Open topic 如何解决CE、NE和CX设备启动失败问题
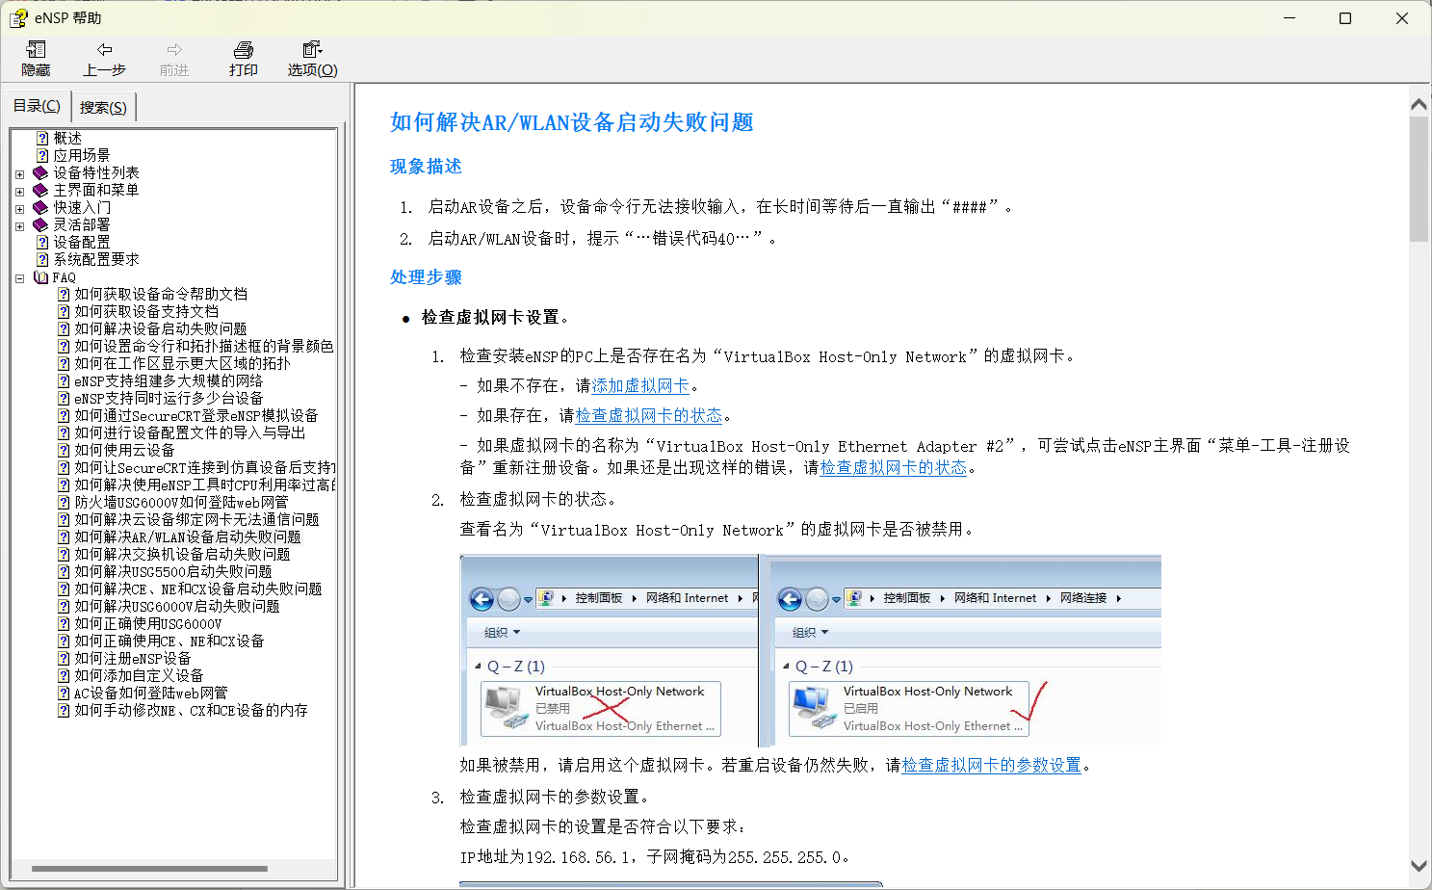Screen dimensions: 1432x890 198,589
